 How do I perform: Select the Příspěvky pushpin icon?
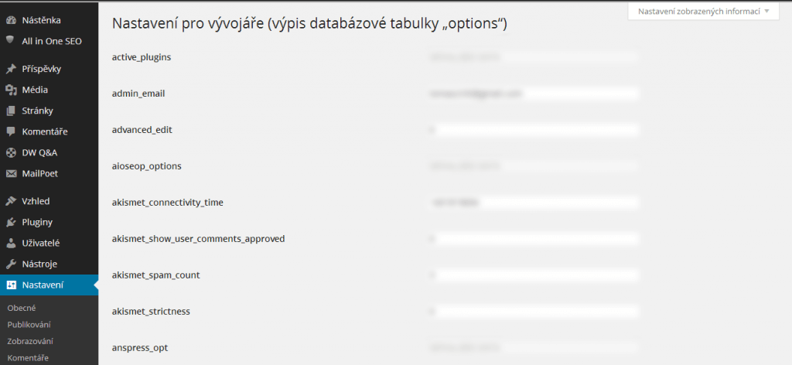(11, 69)
